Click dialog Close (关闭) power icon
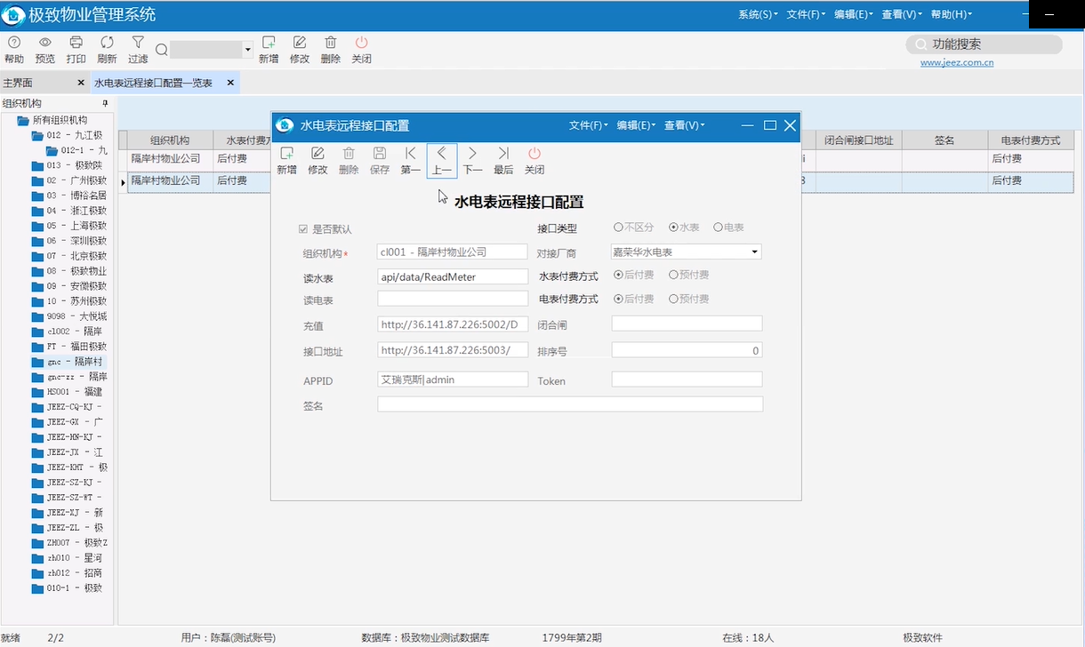1085x647 pixels. pyautogui.click(x=534, y=154)
